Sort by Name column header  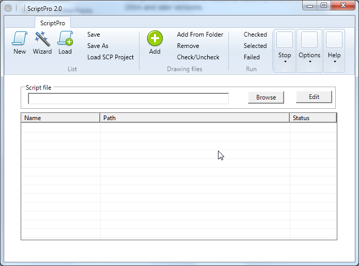[x=60, y=118]
